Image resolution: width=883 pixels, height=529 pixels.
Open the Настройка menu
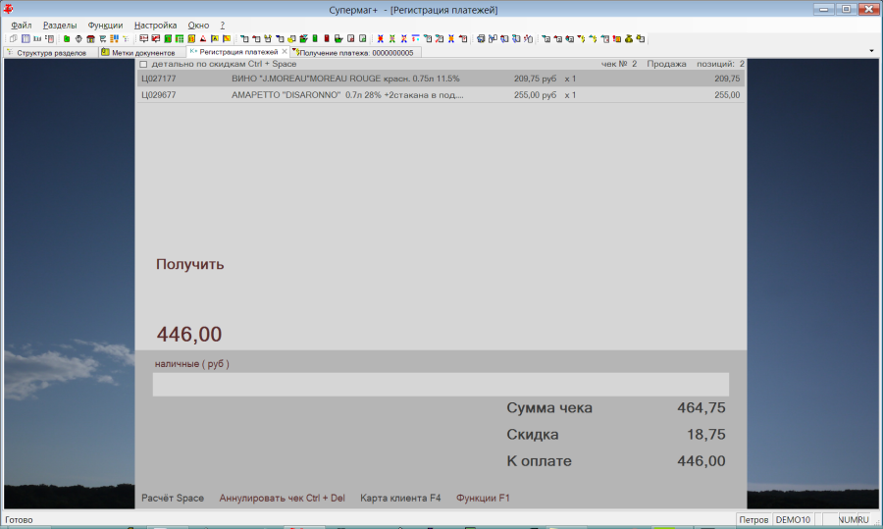tap(155, 26)
